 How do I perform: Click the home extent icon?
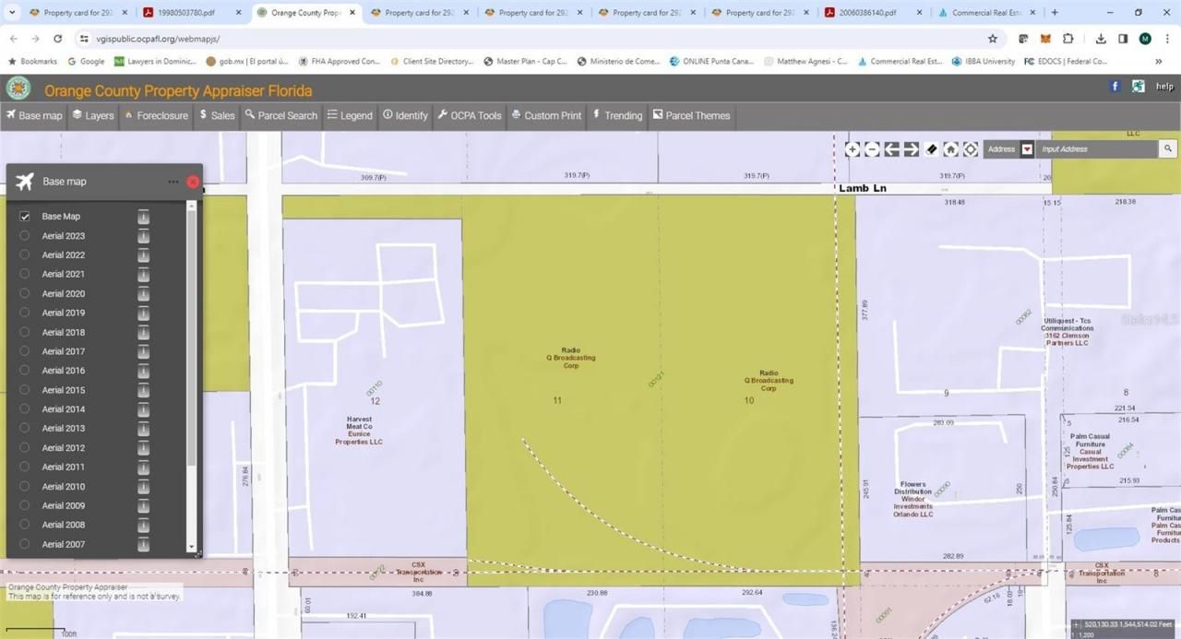point(950,149)
